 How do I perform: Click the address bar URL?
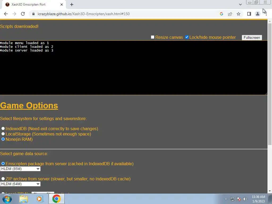tap(83, 14)
